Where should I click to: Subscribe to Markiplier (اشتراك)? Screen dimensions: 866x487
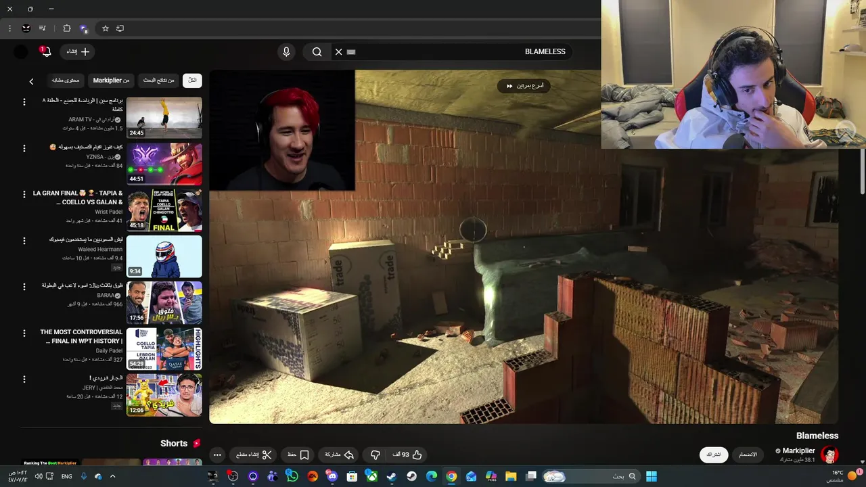714,455
